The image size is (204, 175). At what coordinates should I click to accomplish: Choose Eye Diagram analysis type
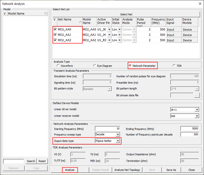click(95, 66)
